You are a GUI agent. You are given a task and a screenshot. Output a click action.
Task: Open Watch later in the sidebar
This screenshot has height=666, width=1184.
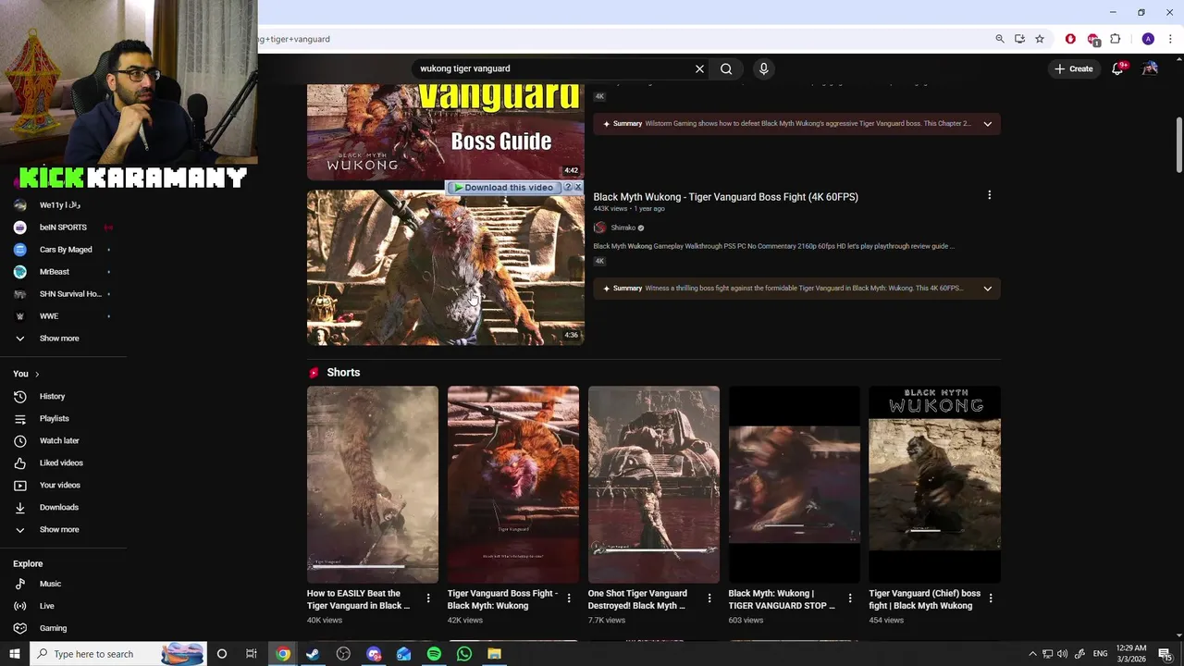point(59,441)
